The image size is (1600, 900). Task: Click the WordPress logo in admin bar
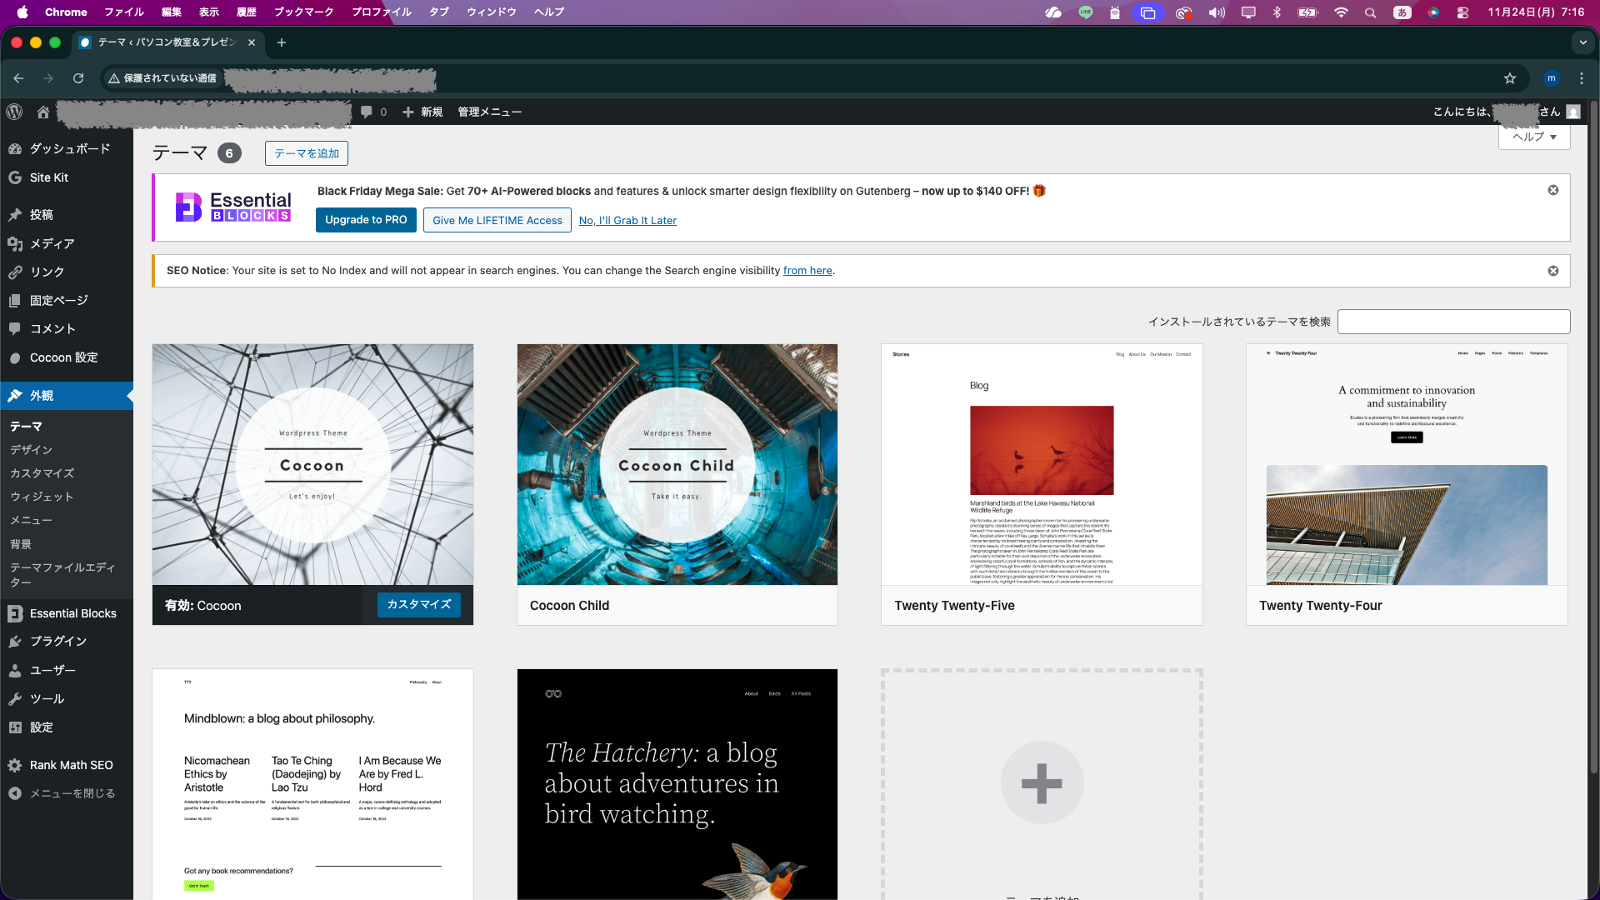pos(14,112)
